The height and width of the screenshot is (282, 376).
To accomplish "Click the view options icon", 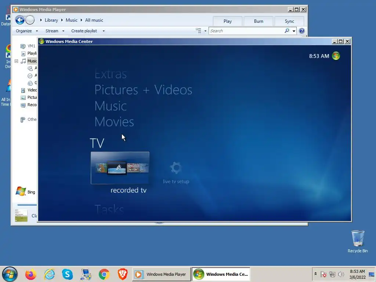I will [x=198, y=31].
